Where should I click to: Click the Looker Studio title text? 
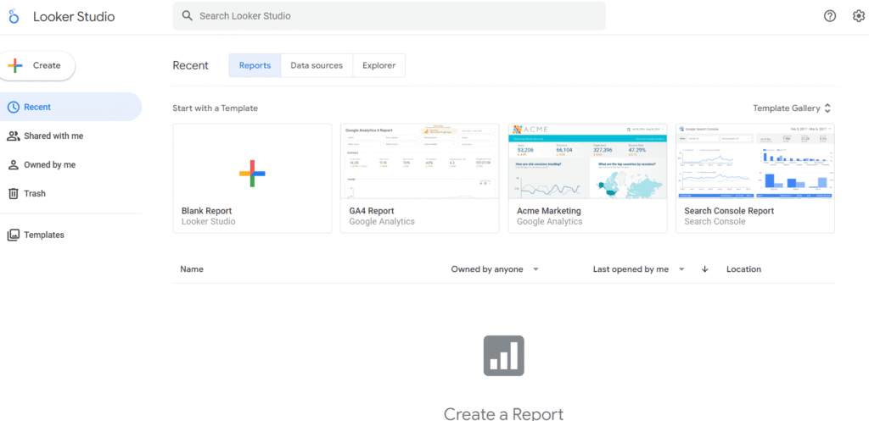click(x=74, y=17)
